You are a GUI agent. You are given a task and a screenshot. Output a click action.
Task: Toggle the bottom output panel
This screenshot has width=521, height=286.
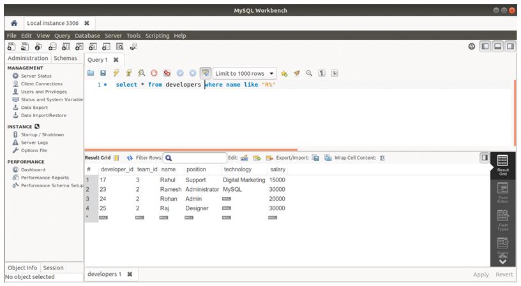(x=498, y=46)
